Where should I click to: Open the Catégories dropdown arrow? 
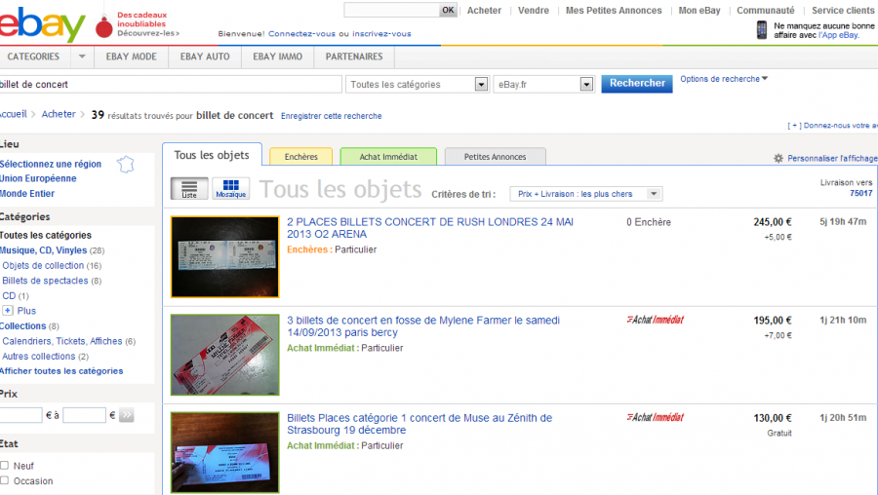[x=82, y=57]
